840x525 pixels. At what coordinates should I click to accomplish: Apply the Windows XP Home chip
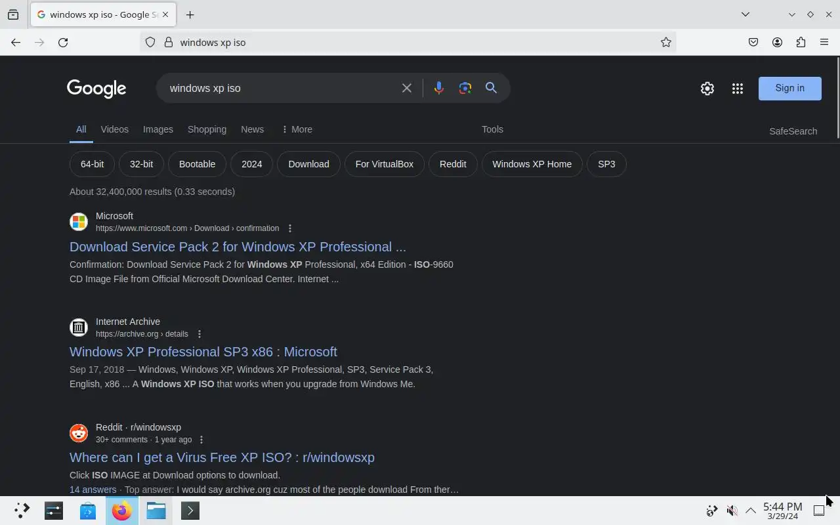point(532,164)
